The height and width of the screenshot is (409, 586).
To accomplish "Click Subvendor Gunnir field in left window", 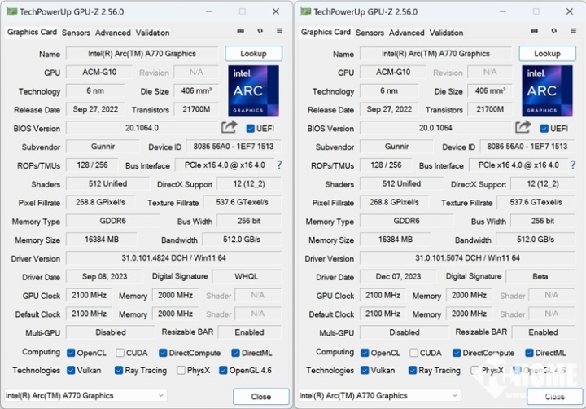I will coord(103,147).
